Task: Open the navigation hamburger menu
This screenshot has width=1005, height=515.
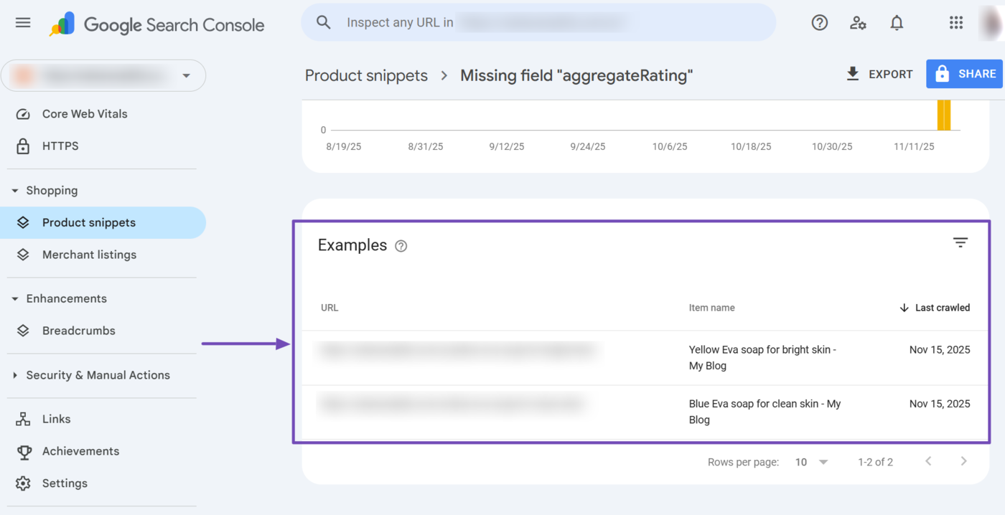Action: coord(22,22)
